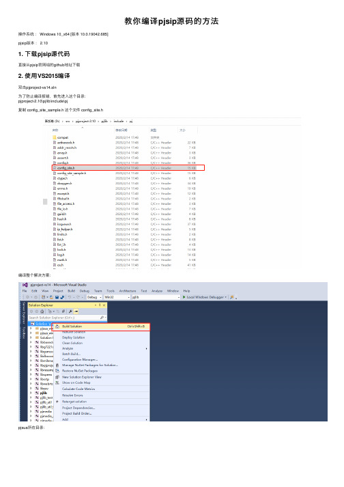344x487 pixels.
Task: Click Save All icon in Visual Studio toolbar
Action: 62,297
